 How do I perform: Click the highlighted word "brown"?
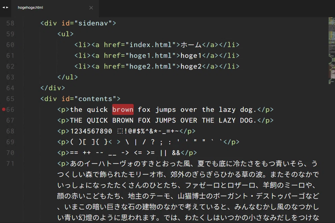point(123,109)
